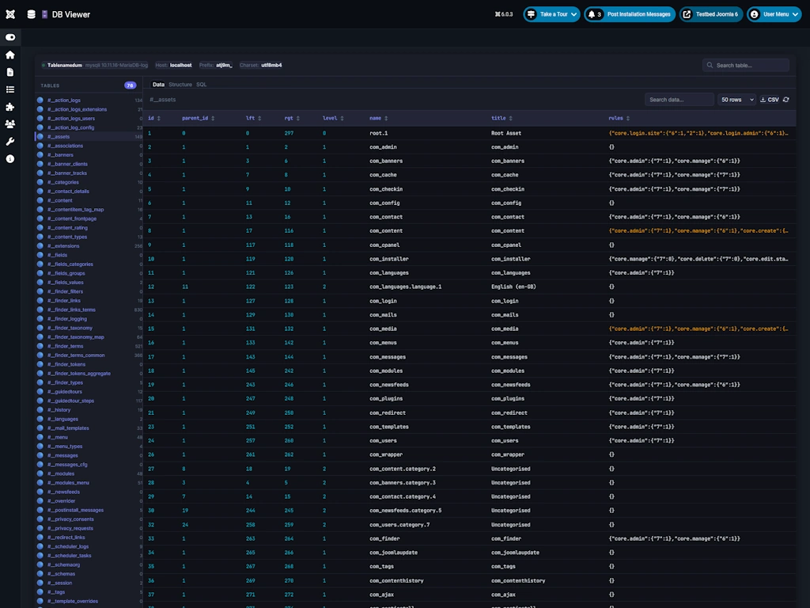
Task: Click the 76 tables count badge
Action: pyautogui.click(x=131, y=85)
